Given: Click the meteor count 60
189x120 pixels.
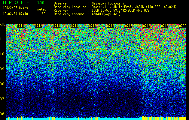Looking at the screenshot, I should tap(44, 14).
